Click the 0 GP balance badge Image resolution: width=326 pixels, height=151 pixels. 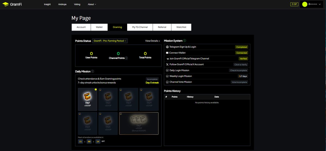pos(294,4)
